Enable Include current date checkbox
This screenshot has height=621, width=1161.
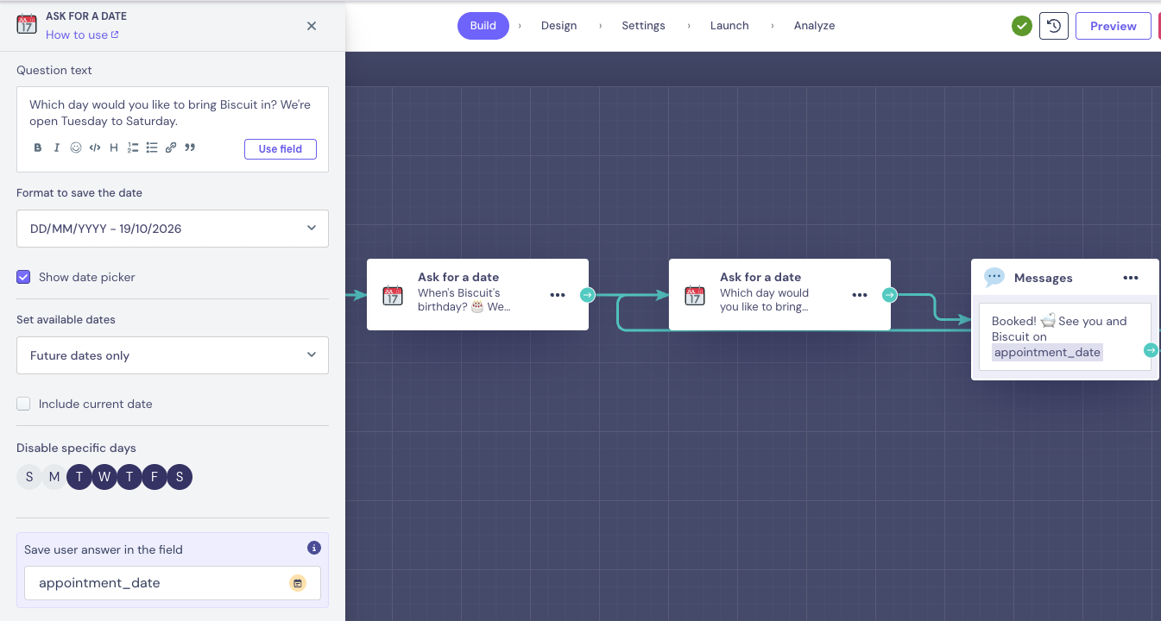pos(23,404)
